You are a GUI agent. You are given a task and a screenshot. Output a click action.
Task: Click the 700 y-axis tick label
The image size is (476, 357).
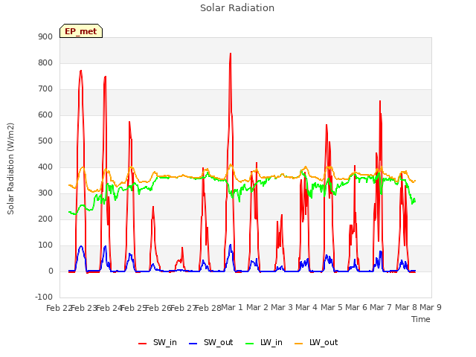point(45,89)
